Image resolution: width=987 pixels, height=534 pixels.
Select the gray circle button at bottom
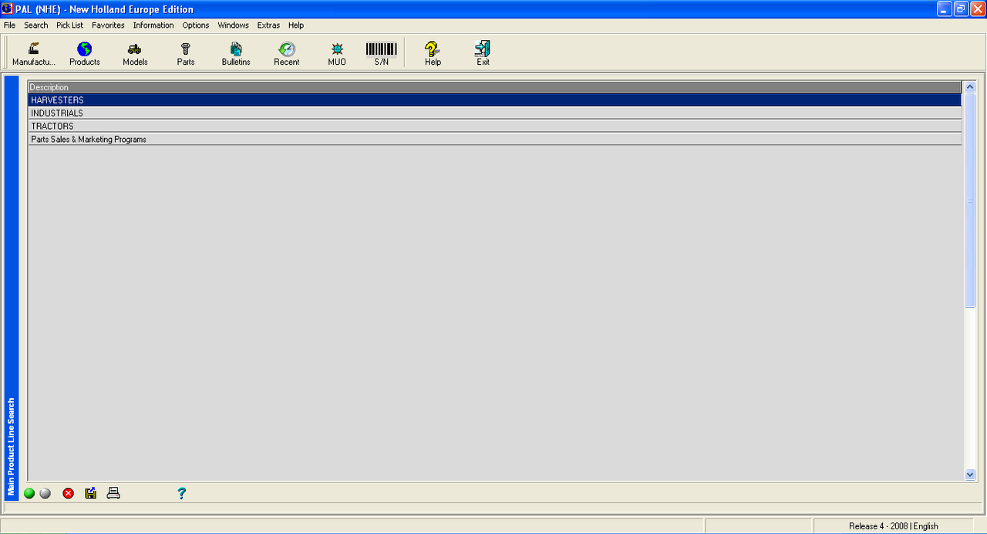click(45, 493)
